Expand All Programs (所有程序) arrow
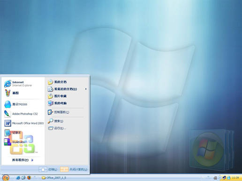The image size is (242, 181). click(32, 160)
